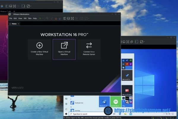Click the dimmed console view icon in front toolbar

click(x=81, y=18)
